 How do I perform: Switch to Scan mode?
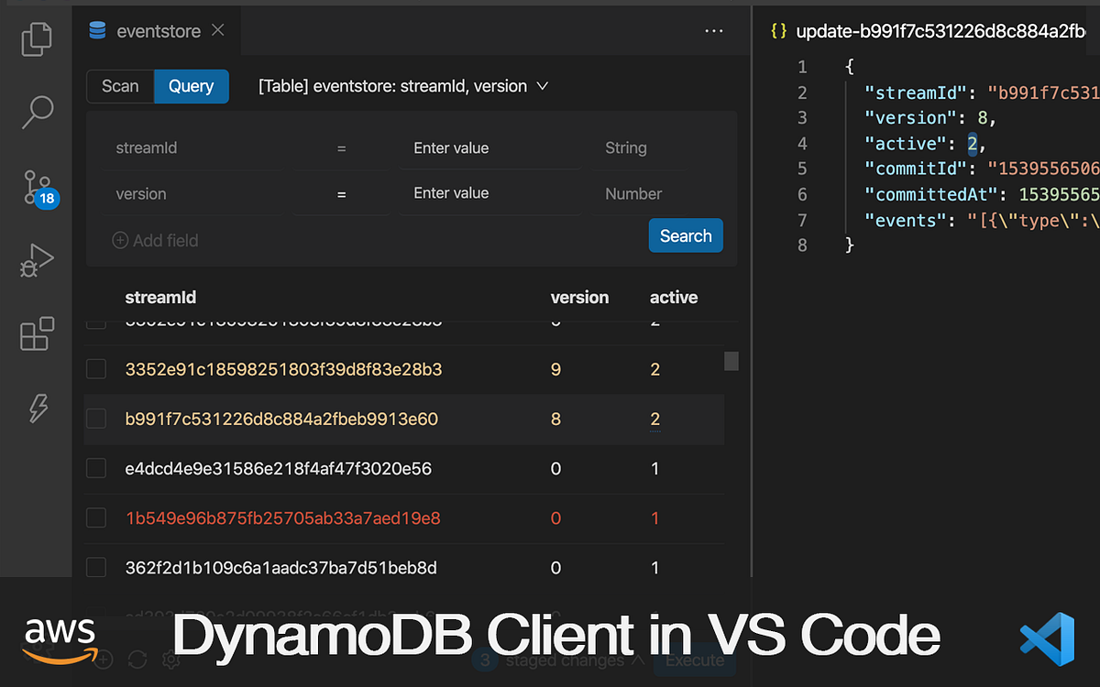(120, 86)
